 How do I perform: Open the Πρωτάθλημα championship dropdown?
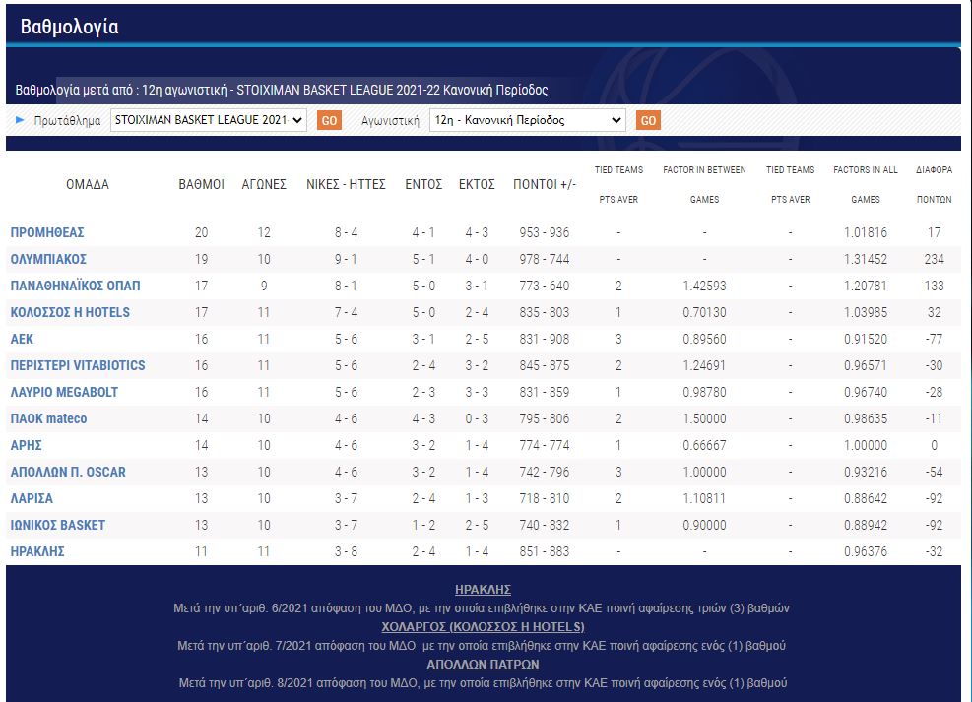207,120
